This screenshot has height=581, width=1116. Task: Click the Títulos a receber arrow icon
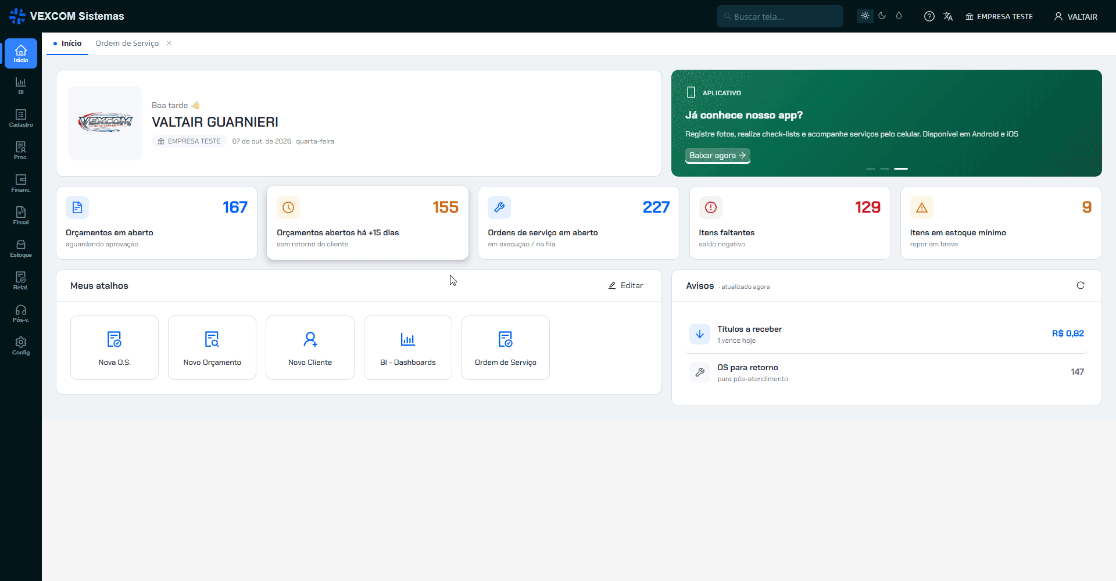pos(700,334)
